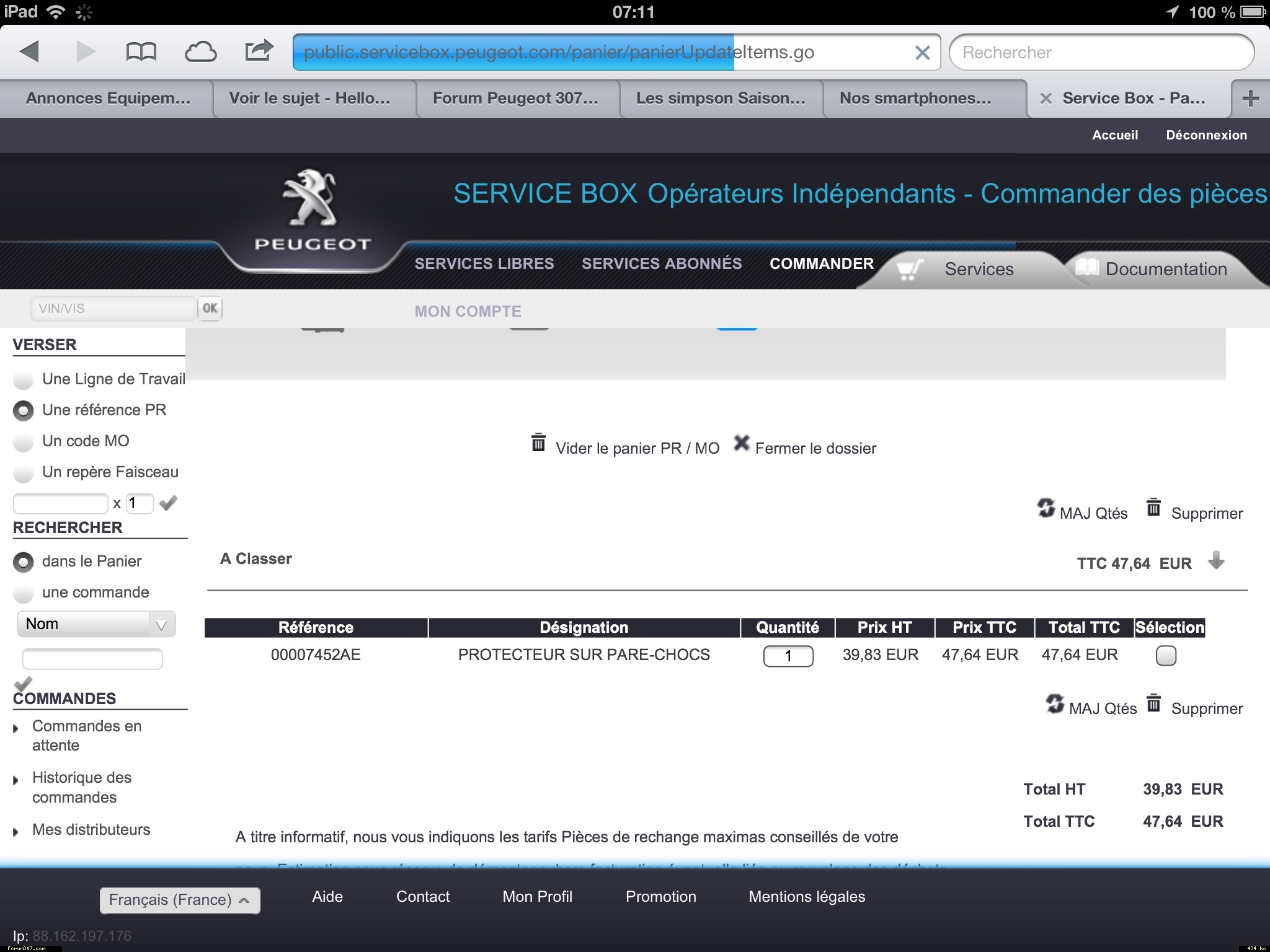Select Une Ligne de Travail radio
The height and width of the screenshot is (952, 1270).
23,380
